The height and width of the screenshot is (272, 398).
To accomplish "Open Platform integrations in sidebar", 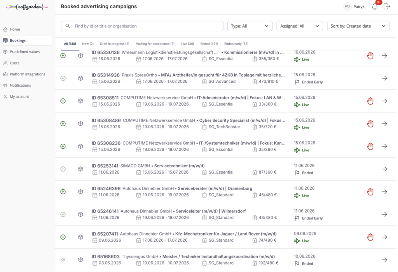I will (x=27, y=74).
